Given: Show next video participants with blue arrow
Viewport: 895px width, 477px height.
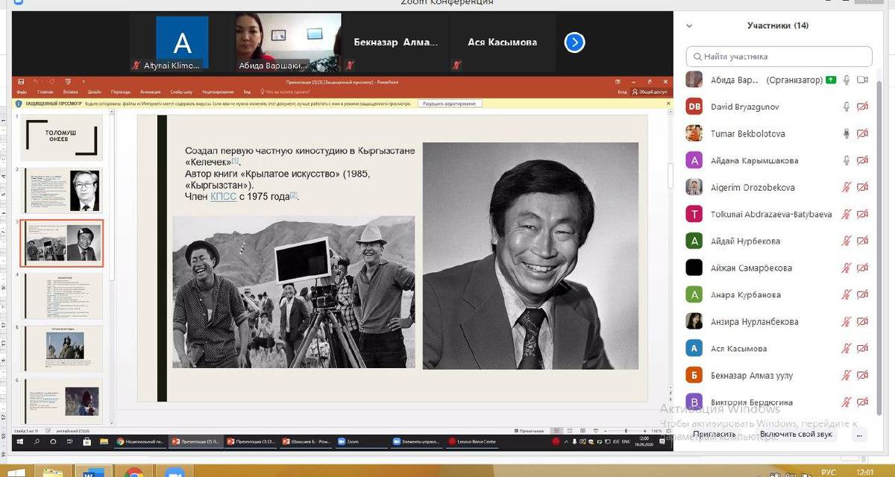Looking at the screenshot, I should (574, 42).
